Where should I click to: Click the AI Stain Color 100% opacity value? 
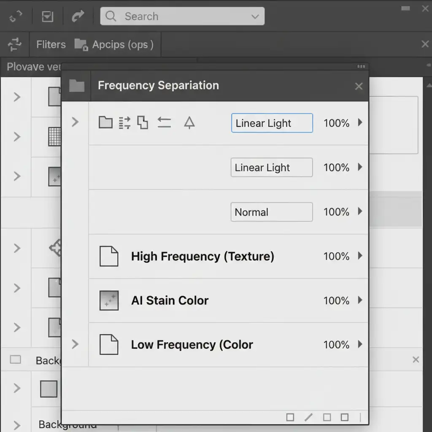[336, 300]
